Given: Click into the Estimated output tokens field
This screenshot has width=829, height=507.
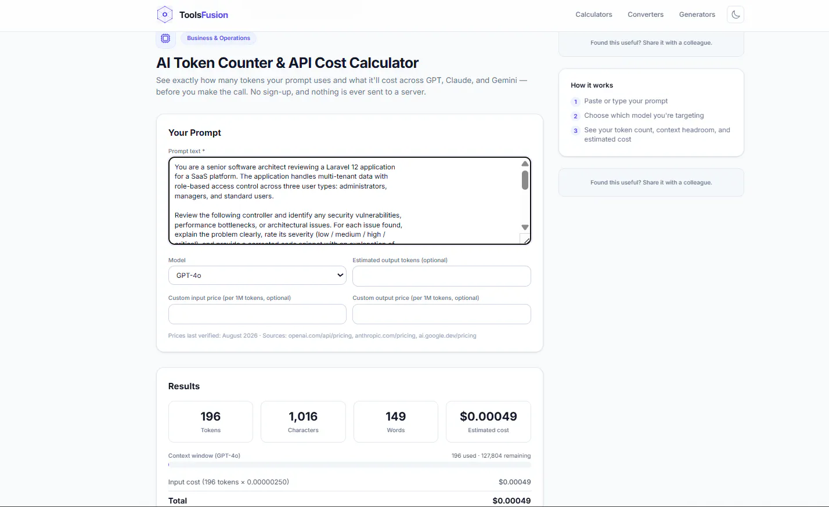Looking at the screenshot, I should [442, 276].
